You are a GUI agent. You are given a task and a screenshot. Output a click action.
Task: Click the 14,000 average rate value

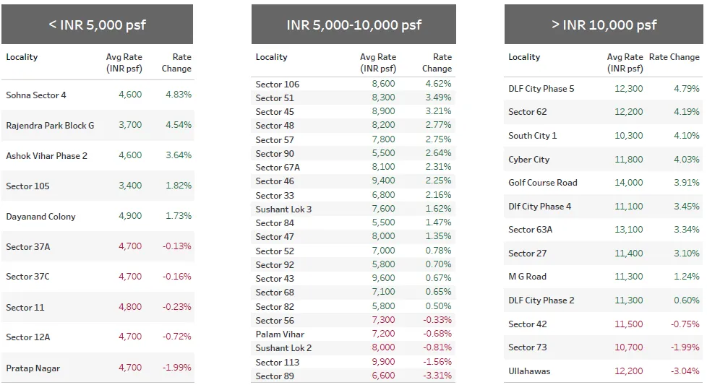[x=628, y=183]
